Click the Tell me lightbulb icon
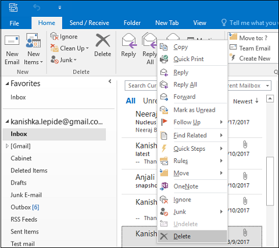 pos(224,23)
